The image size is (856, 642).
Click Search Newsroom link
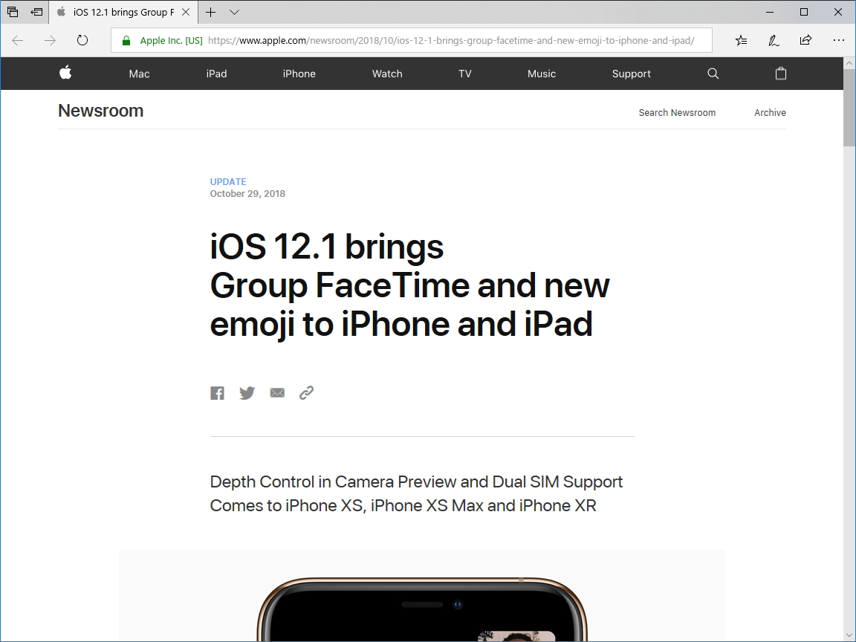pyautogui.click(x=677, y=112)
